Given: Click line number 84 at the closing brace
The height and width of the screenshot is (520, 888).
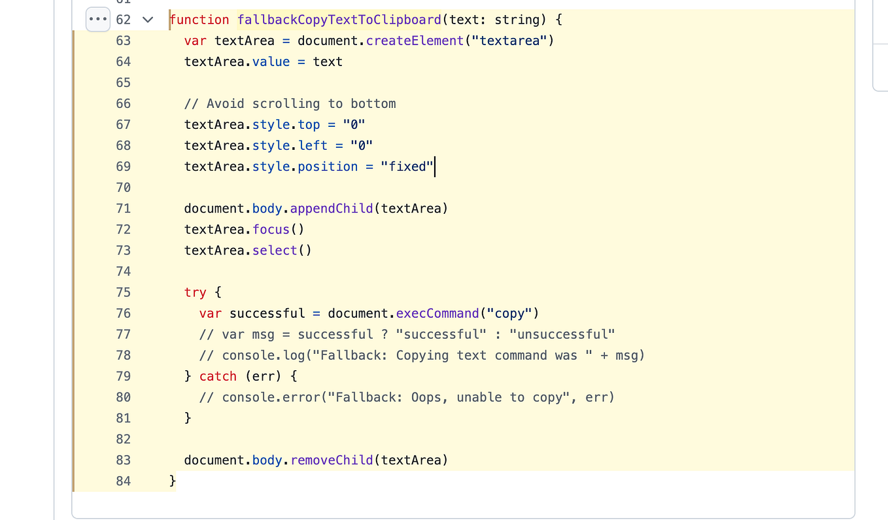Looking at the screenshot, I should (123, 481).
